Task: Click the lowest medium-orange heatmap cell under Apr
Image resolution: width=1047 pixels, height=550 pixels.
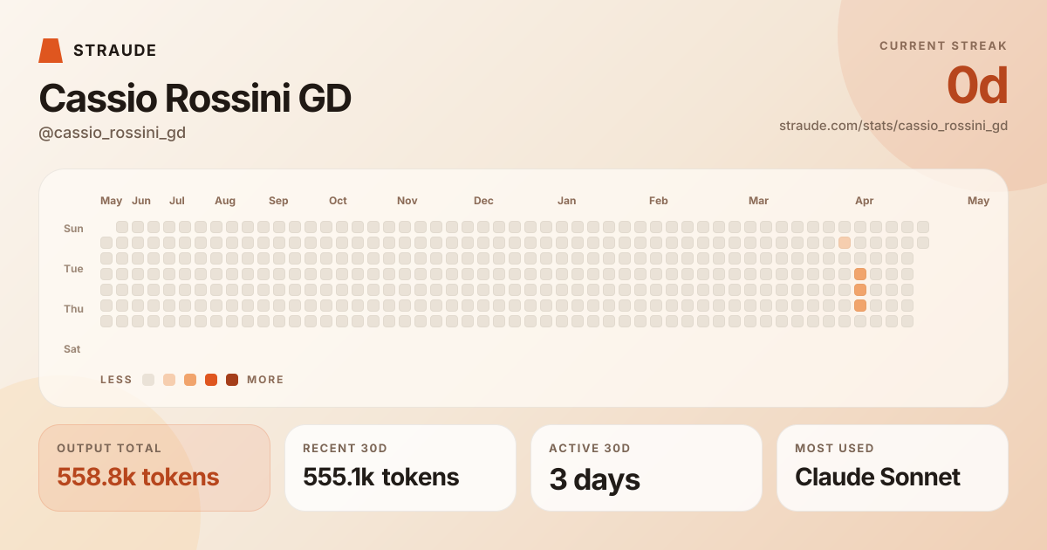Action: tap(860, 306)
